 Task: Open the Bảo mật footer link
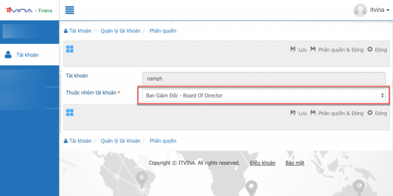295,163
